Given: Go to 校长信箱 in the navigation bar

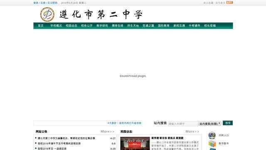Looking at the screenshot, I should coord(210,26).
